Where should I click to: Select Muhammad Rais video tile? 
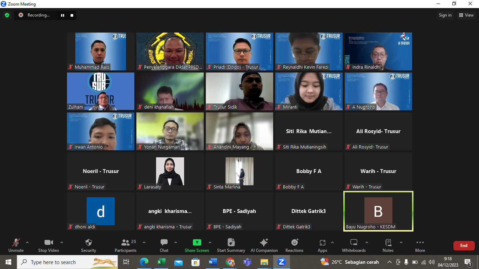click(x=101, y=51)
